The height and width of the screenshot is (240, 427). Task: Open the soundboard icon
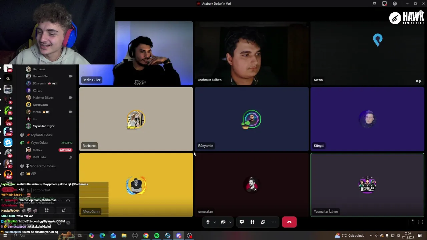263,222
